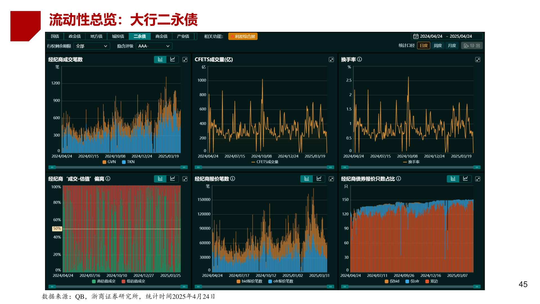Expand the 经纪商成交笔数 chart to fullscreen
This screenshot has width=540, height=304.
pyautogui.click(x=185, y=60)
